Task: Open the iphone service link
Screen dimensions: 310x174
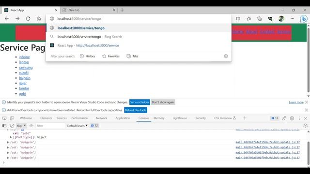Action: click(x=24, y=57)
